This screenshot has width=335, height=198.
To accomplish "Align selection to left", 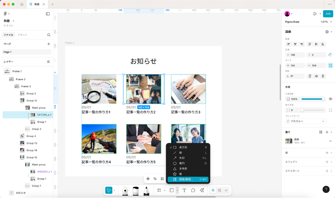I will 288,44.
